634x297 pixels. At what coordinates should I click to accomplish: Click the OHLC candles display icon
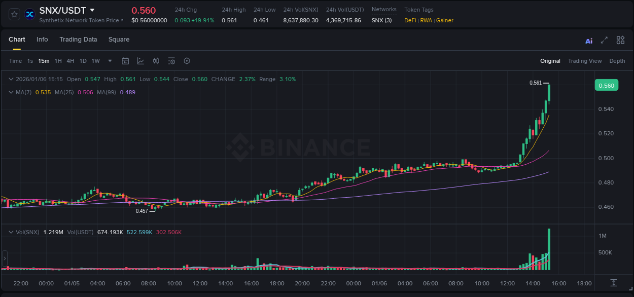156,61
